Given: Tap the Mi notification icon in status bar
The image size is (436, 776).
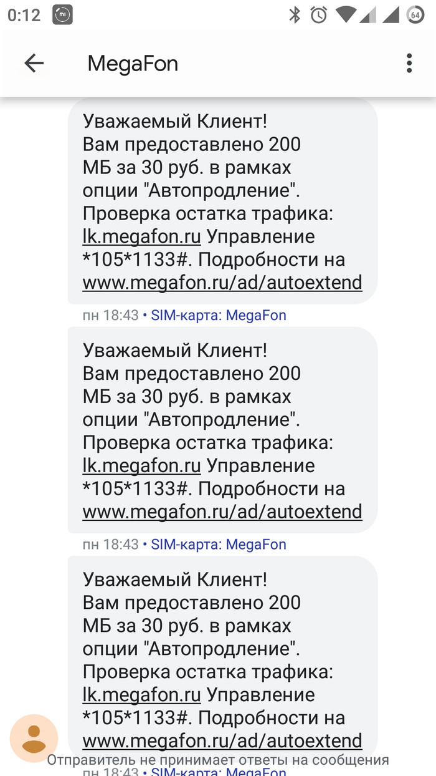Looking at the screenshot, I should click(x=62, y=15).
